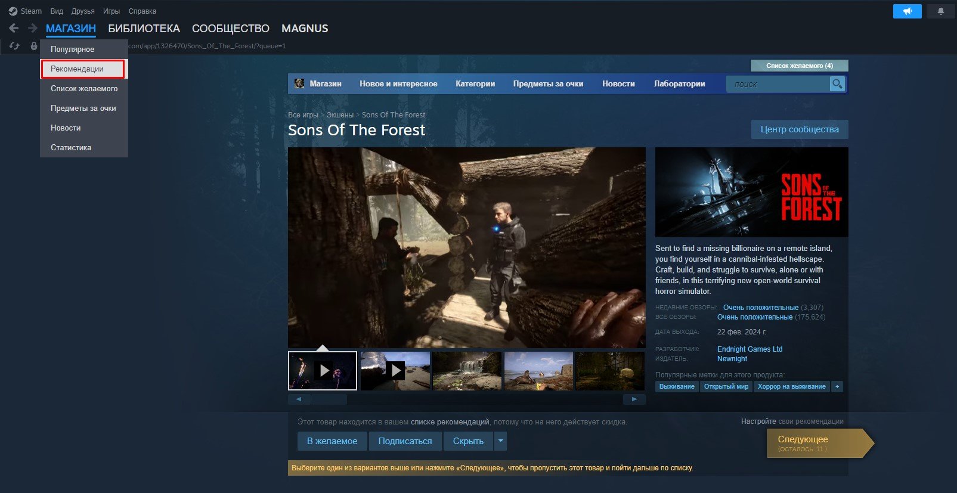This screenshot has width=957, height=493.
Task: Click the Экшены breadcrumb
Action: [x=340, y=114]
